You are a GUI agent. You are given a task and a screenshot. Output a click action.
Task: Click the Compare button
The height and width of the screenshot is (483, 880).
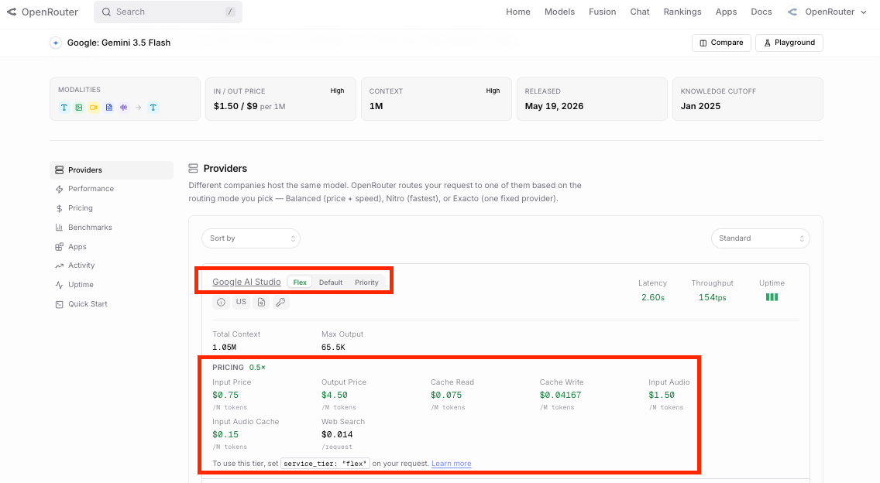pos(721,43)
